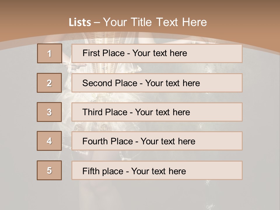Click 'Your Title Text Here' in the title
Screen dimensions: 280x210
click(x=155, y=22)
